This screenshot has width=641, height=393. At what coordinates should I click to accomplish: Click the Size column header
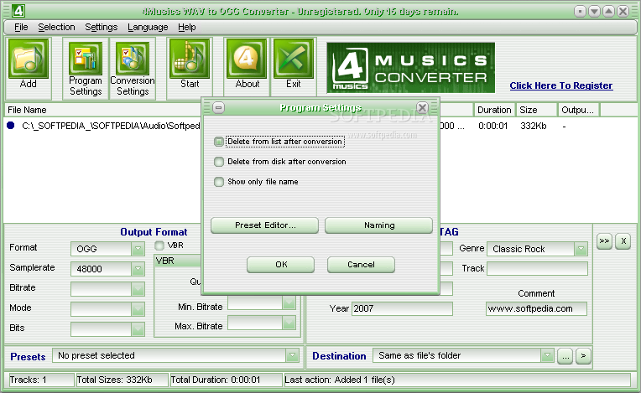(537, 110)
